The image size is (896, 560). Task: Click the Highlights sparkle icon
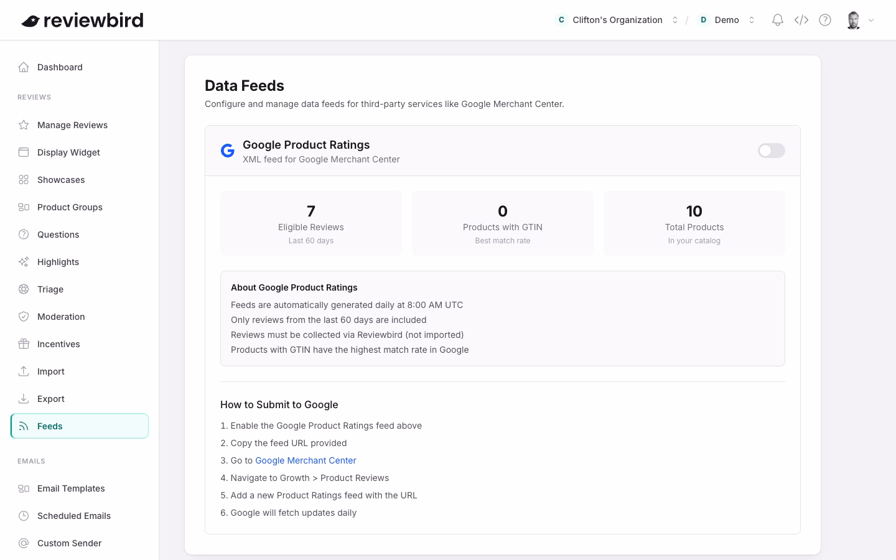[24, 262]
